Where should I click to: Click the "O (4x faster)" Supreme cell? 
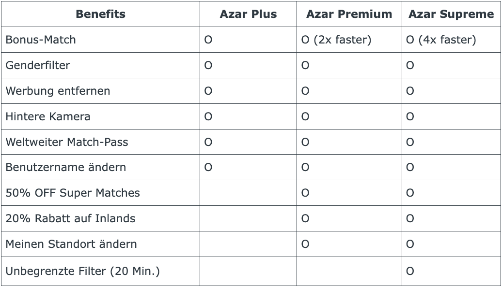441,40
